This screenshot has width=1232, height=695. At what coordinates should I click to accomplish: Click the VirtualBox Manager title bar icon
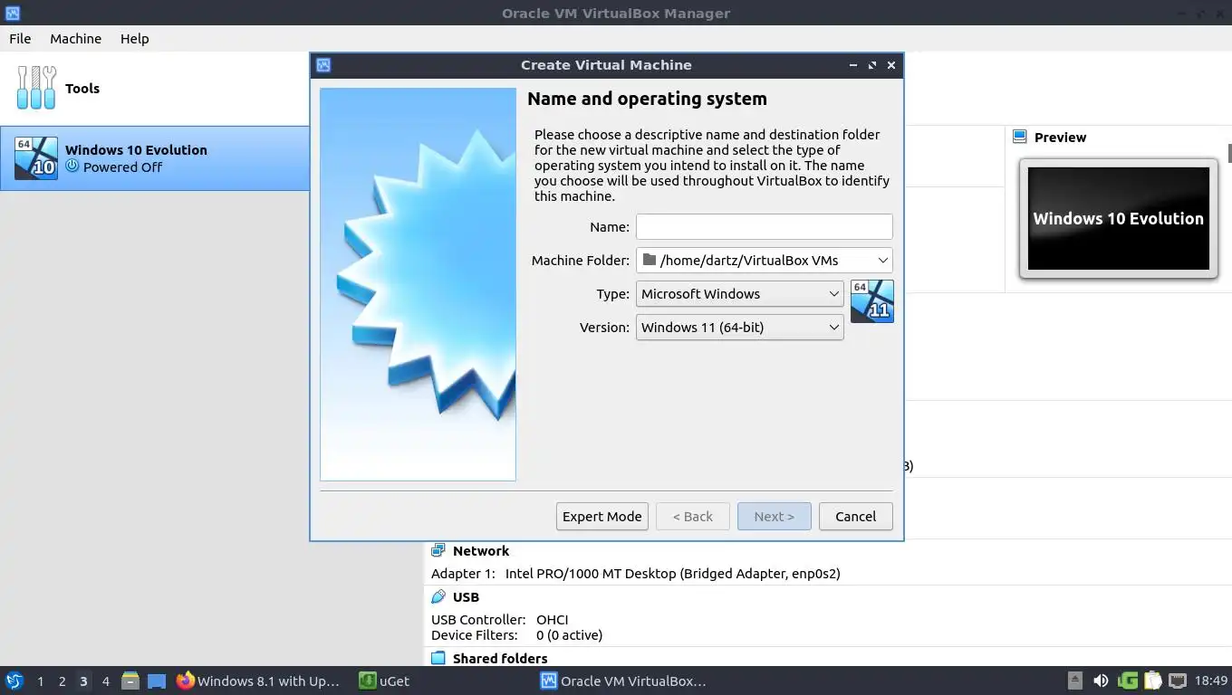click(x=12, y=13)
